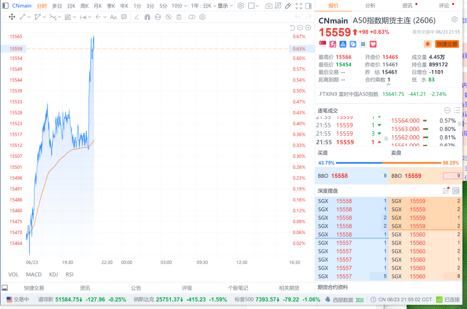Reset chart view with undo arrow icon

292,28
